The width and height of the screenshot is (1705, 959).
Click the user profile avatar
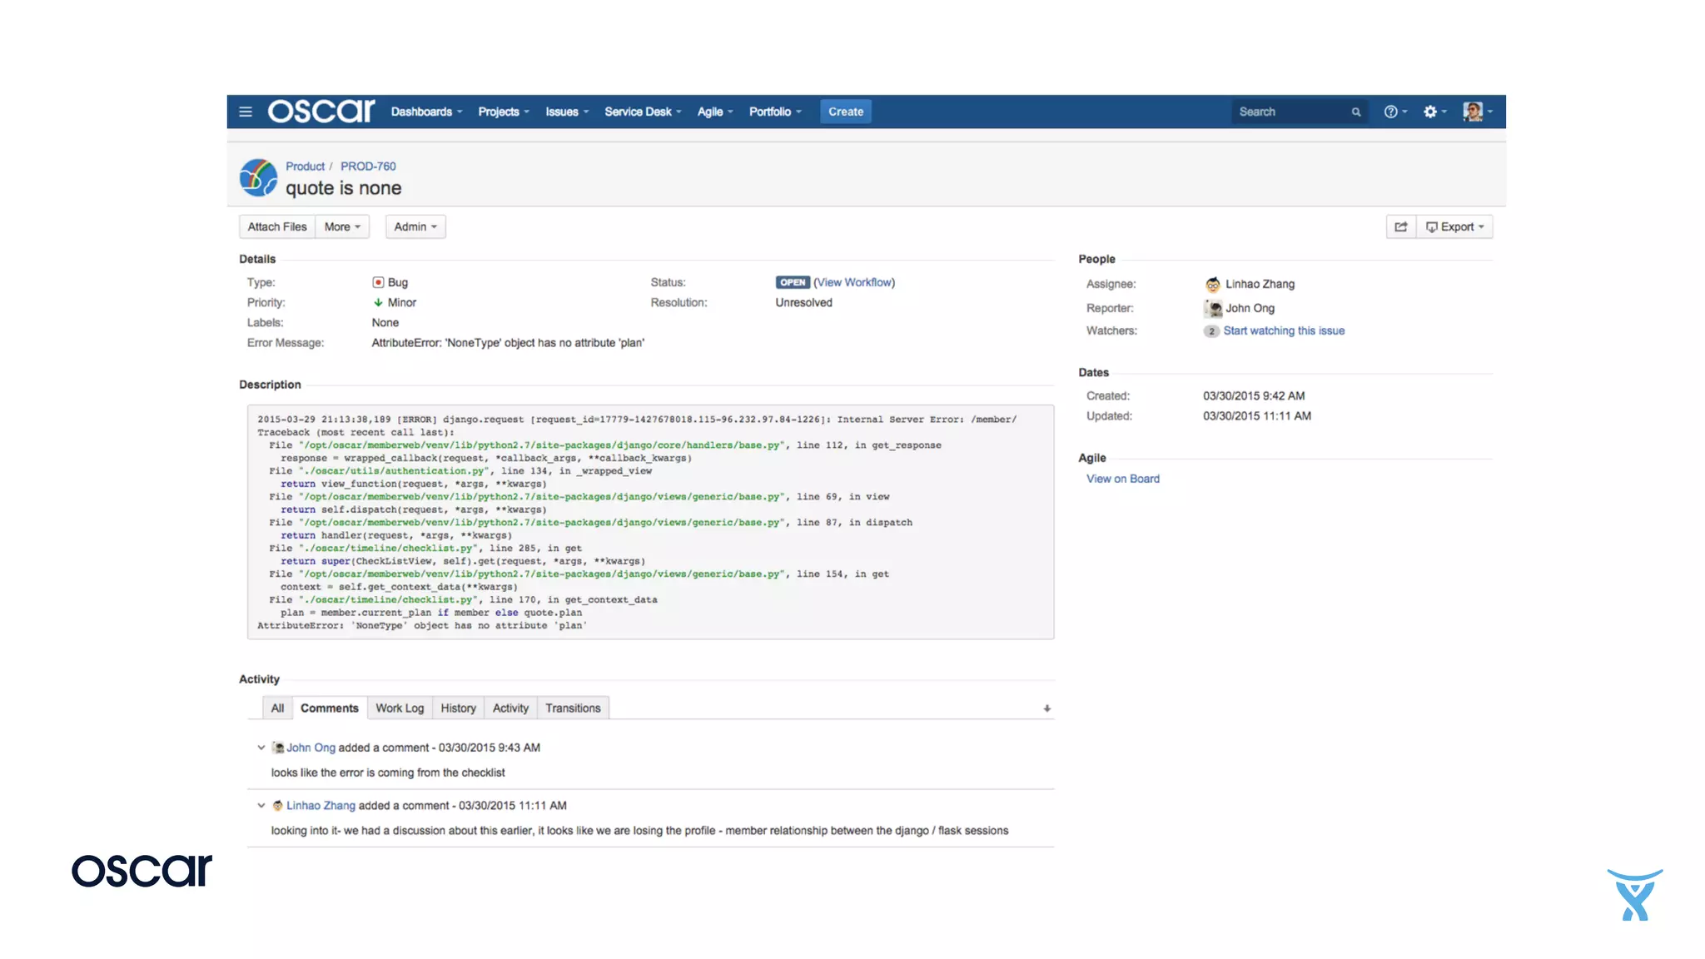[1473, 112]
